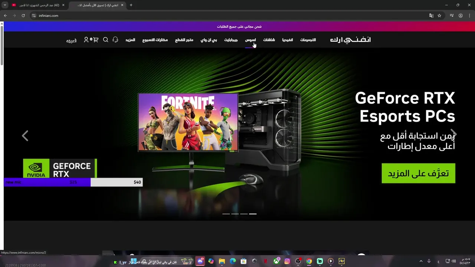Open Chrome three-dot menu
The height and width of the screenshot is (267, 475).
point(469,16)
